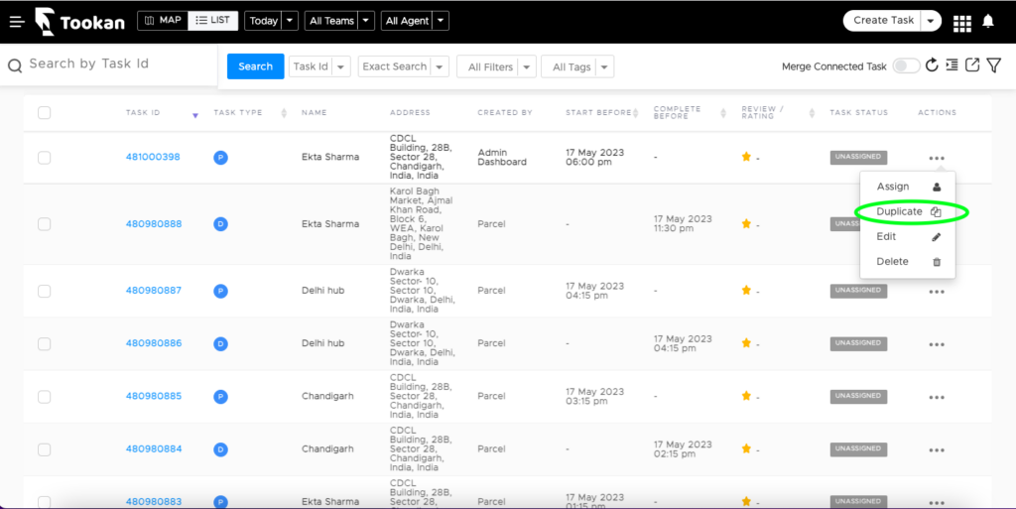Open the filter funnel icon
Screen dimensions: 1016x509
[994, 65]
